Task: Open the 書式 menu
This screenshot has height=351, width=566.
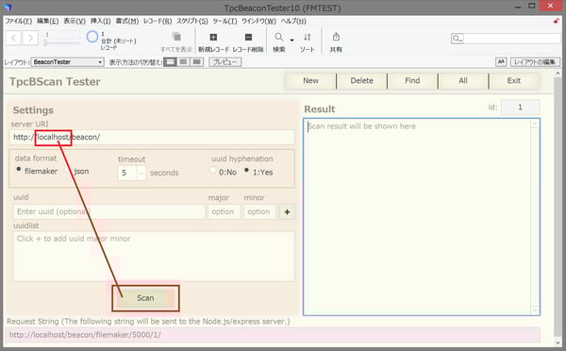Action: point(127,21)
